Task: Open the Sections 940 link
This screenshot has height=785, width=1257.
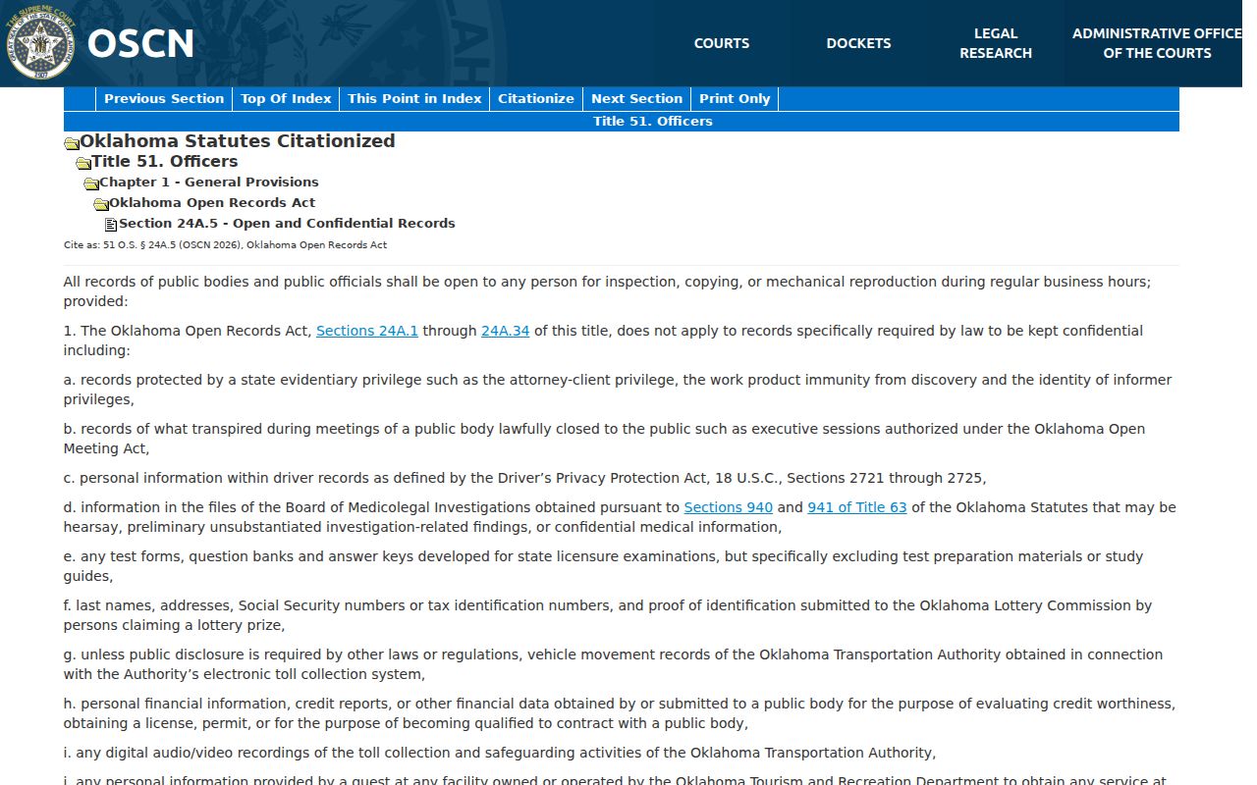Action: (729, 507)
